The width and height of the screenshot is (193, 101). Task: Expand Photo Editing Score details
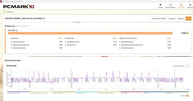120,42
